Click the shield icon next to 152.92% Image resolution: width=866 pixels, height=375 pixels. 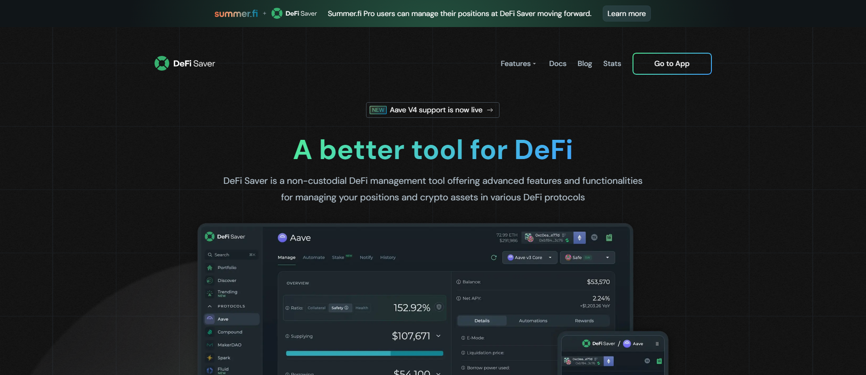439,307
